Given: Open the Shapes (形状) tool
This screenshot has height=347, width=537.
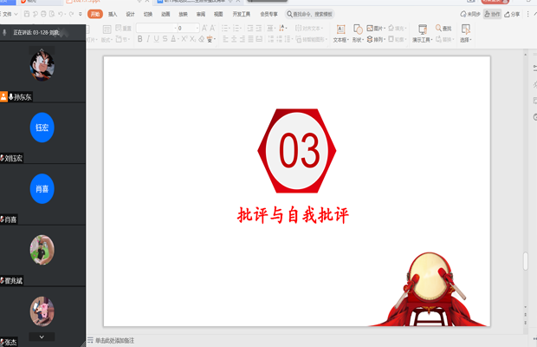Looking at the screenshot, I should point(357,34).
